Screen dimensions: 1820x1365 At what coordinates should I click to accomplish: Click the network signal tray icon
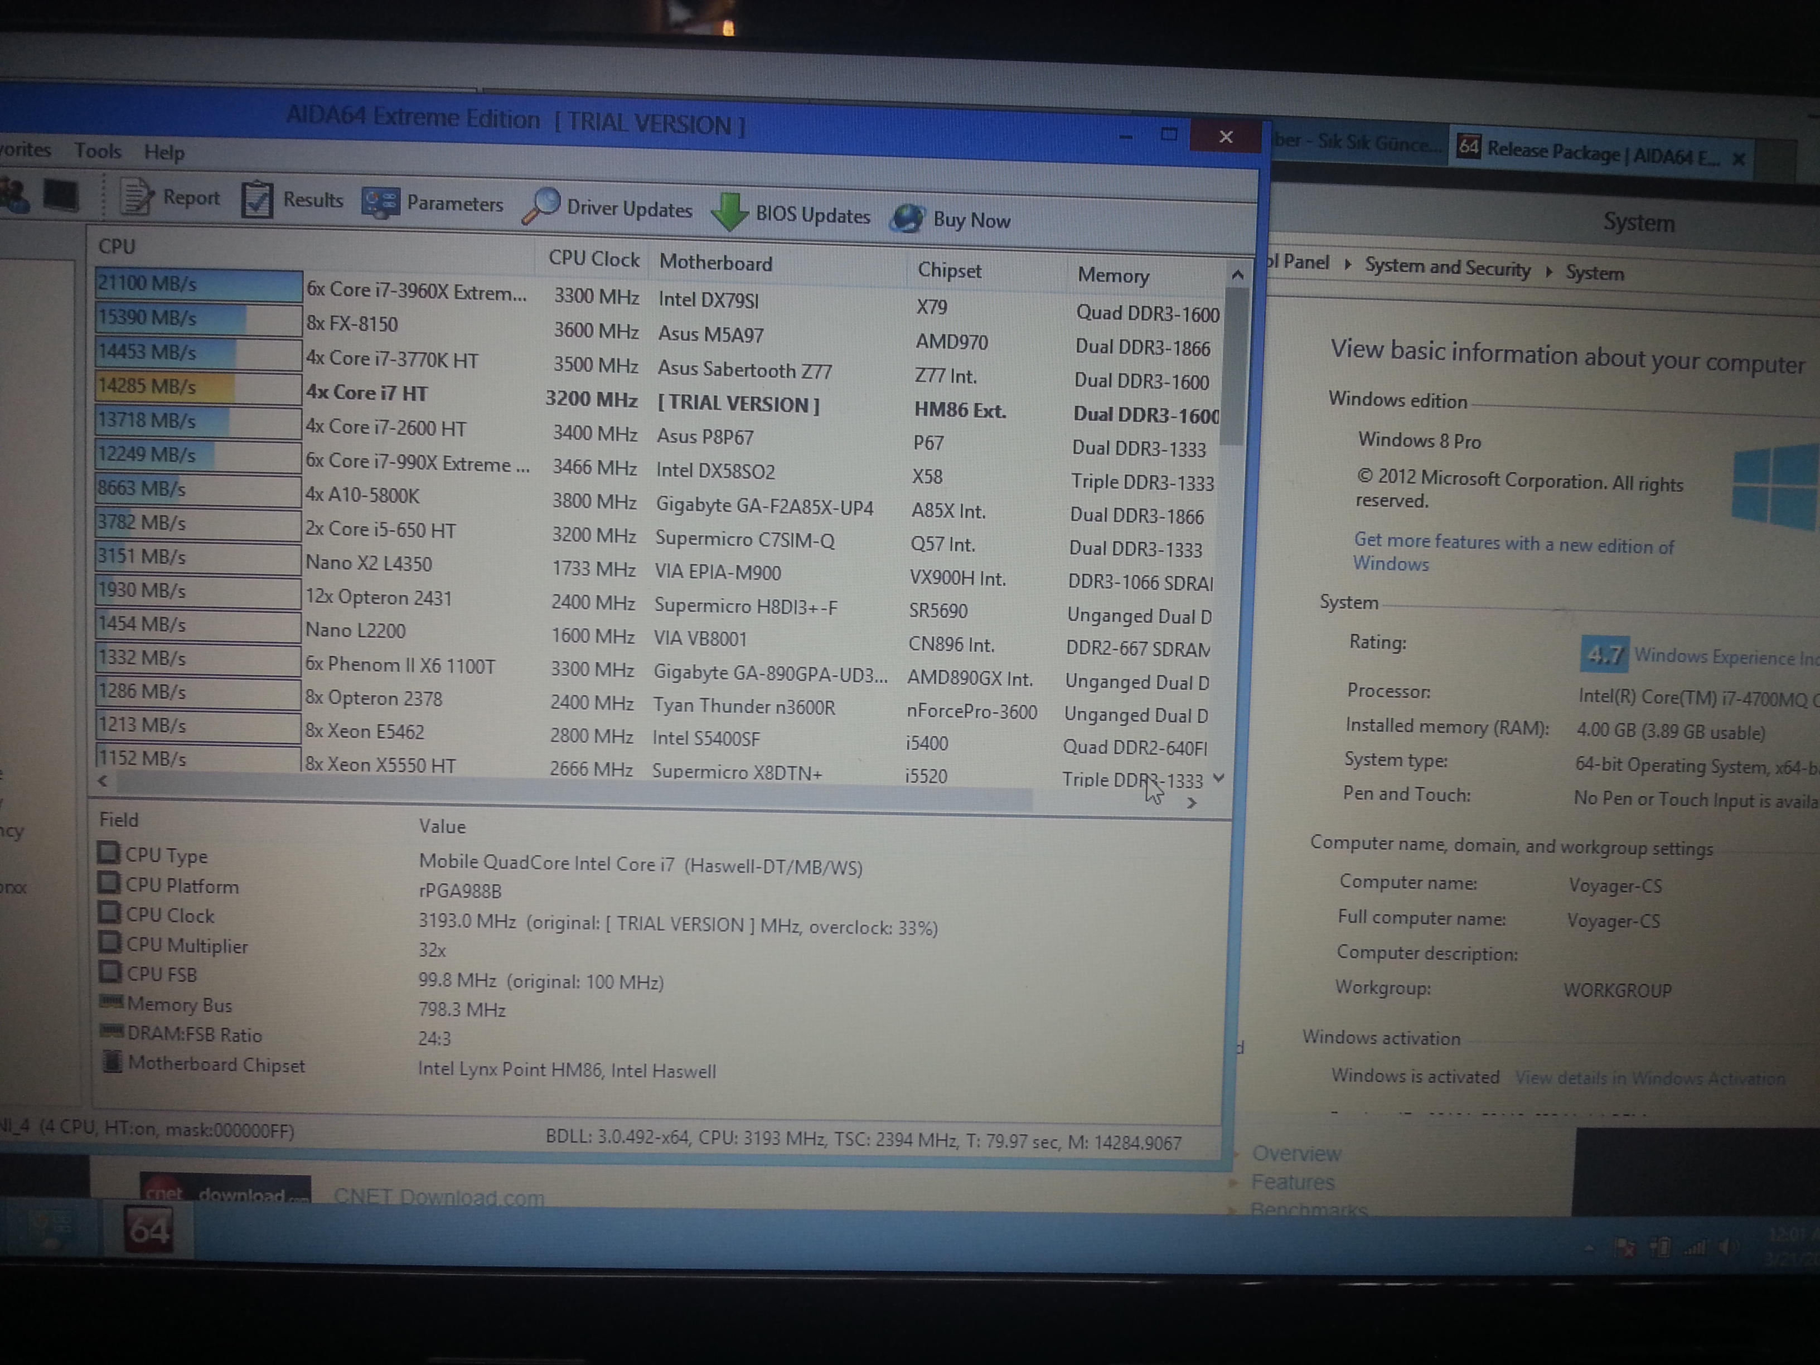coord(1695,1247)
